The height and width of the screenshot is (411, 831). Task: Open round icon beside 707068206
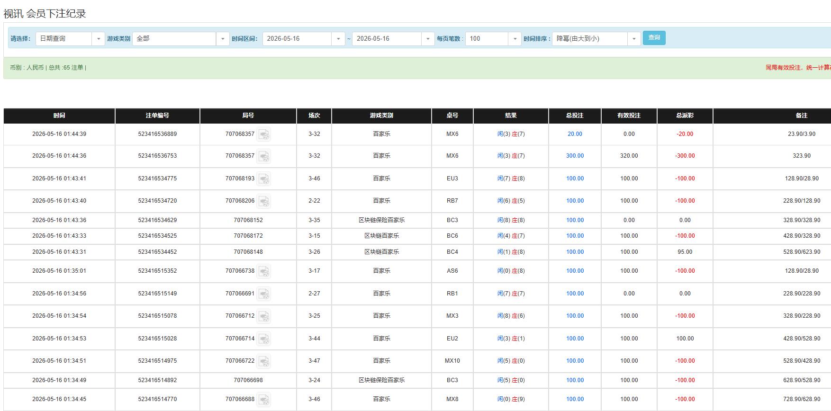[264, 201]
